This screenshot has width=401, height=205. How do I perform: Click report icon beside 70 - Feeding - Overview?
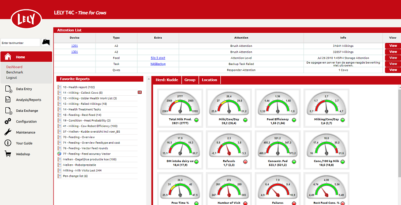[x=60, y=137]
